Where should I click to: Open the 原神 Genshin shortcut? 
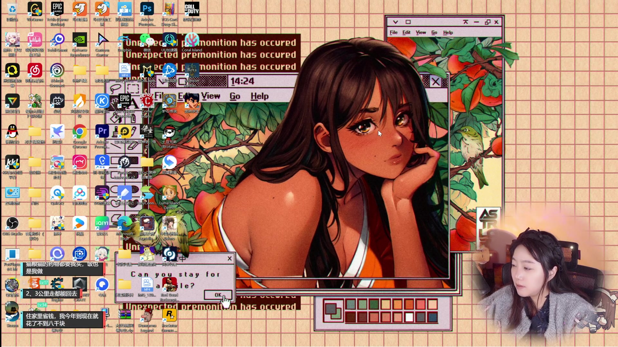[57, 226]
